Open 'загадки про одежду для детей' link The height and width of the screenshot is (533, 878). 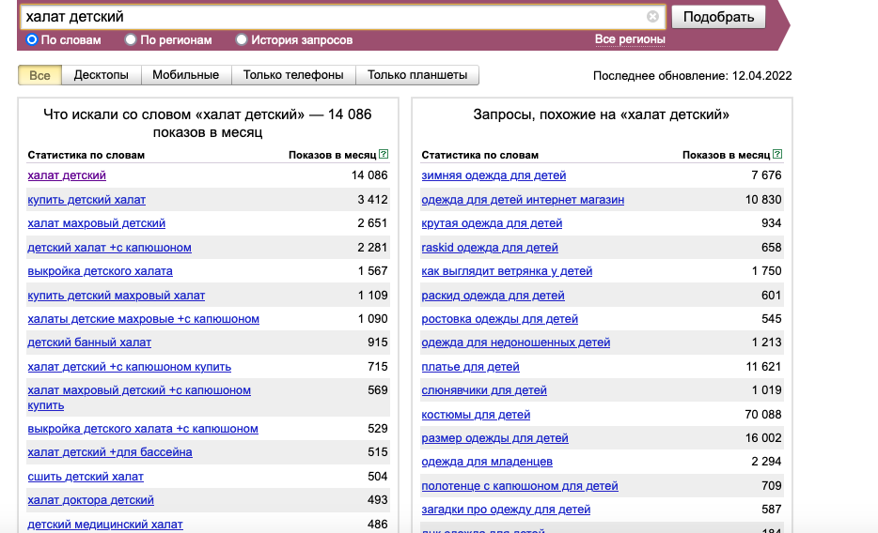point(506,510)
